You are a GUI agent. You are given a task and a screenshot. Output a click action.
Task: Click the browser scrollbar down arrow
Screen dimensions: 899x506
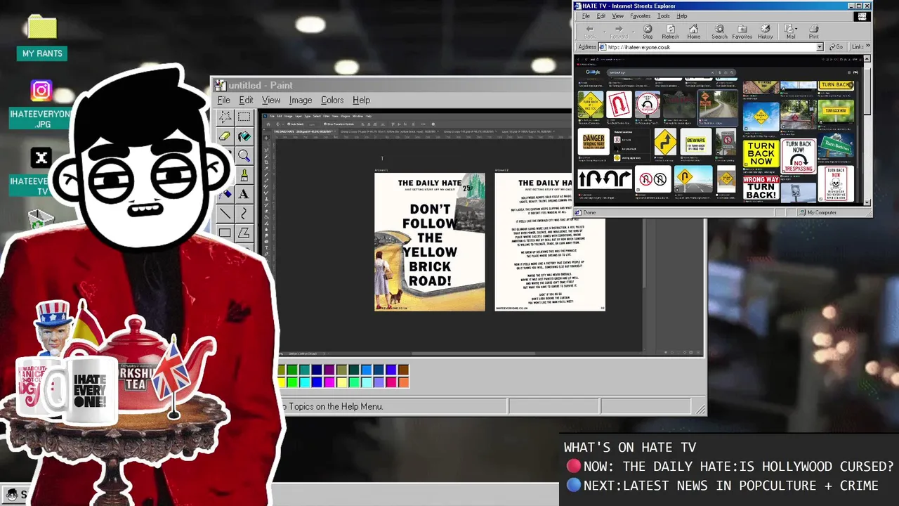(867, 202)
